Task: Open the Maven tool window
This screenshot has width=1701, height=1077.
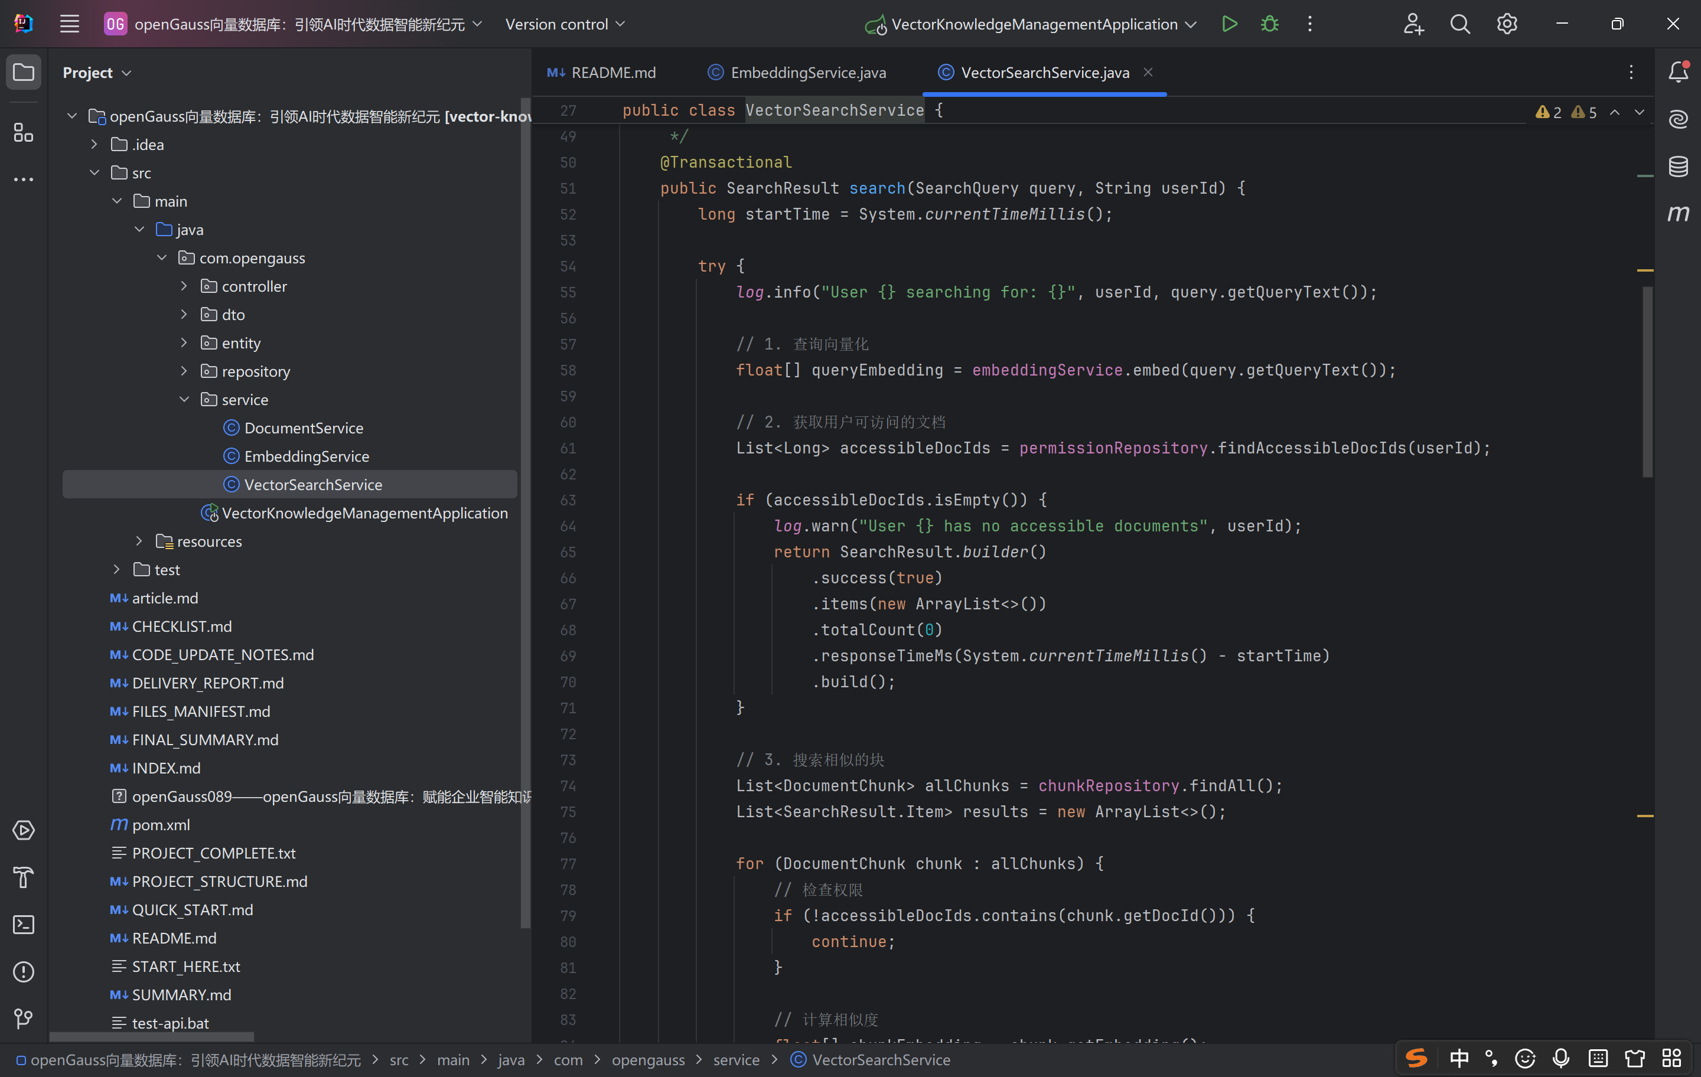Action: click(1678, 213)
